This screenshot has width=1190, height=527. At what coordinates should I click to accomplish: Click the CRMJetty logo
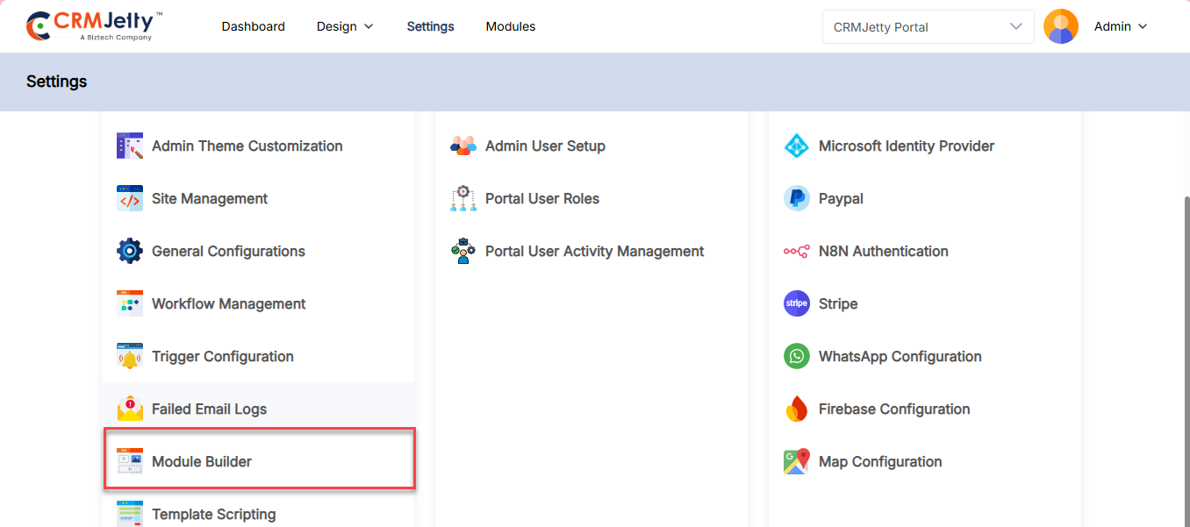pyautogui.click(x=94, y=25)
